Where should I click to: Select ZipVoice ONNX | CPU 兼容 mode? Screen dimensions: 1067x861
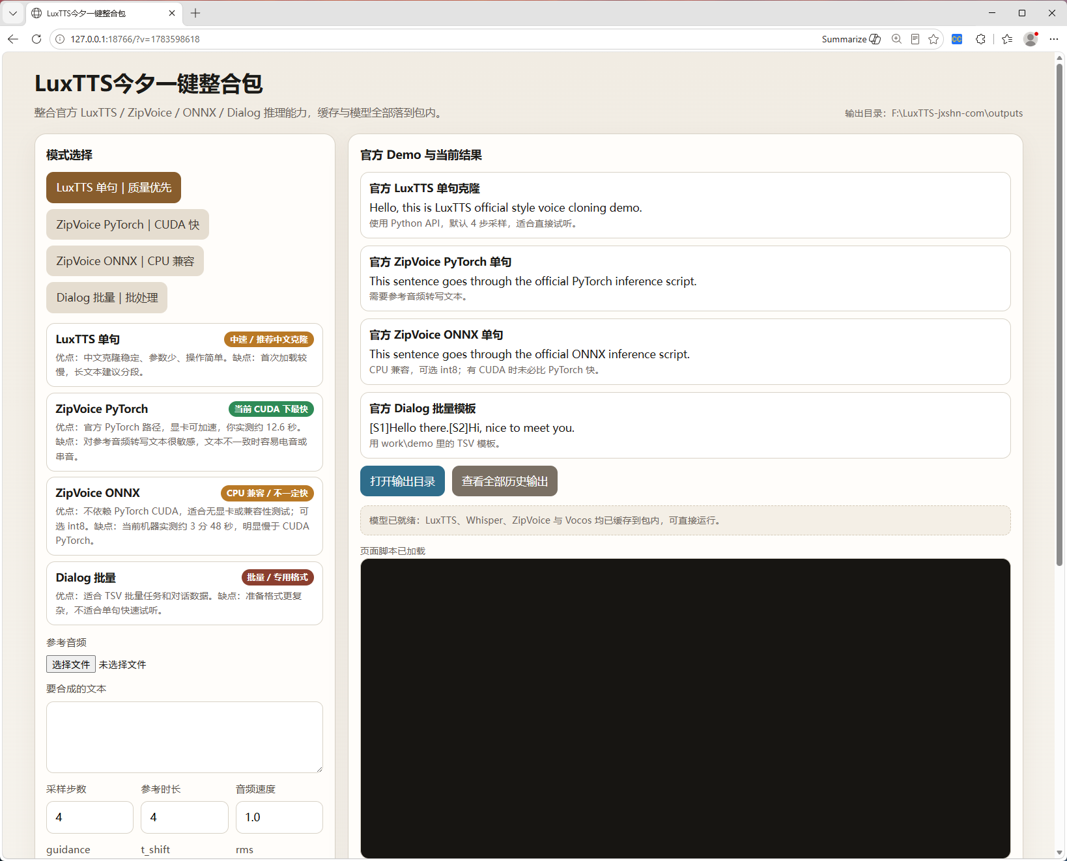pos(125,261)
